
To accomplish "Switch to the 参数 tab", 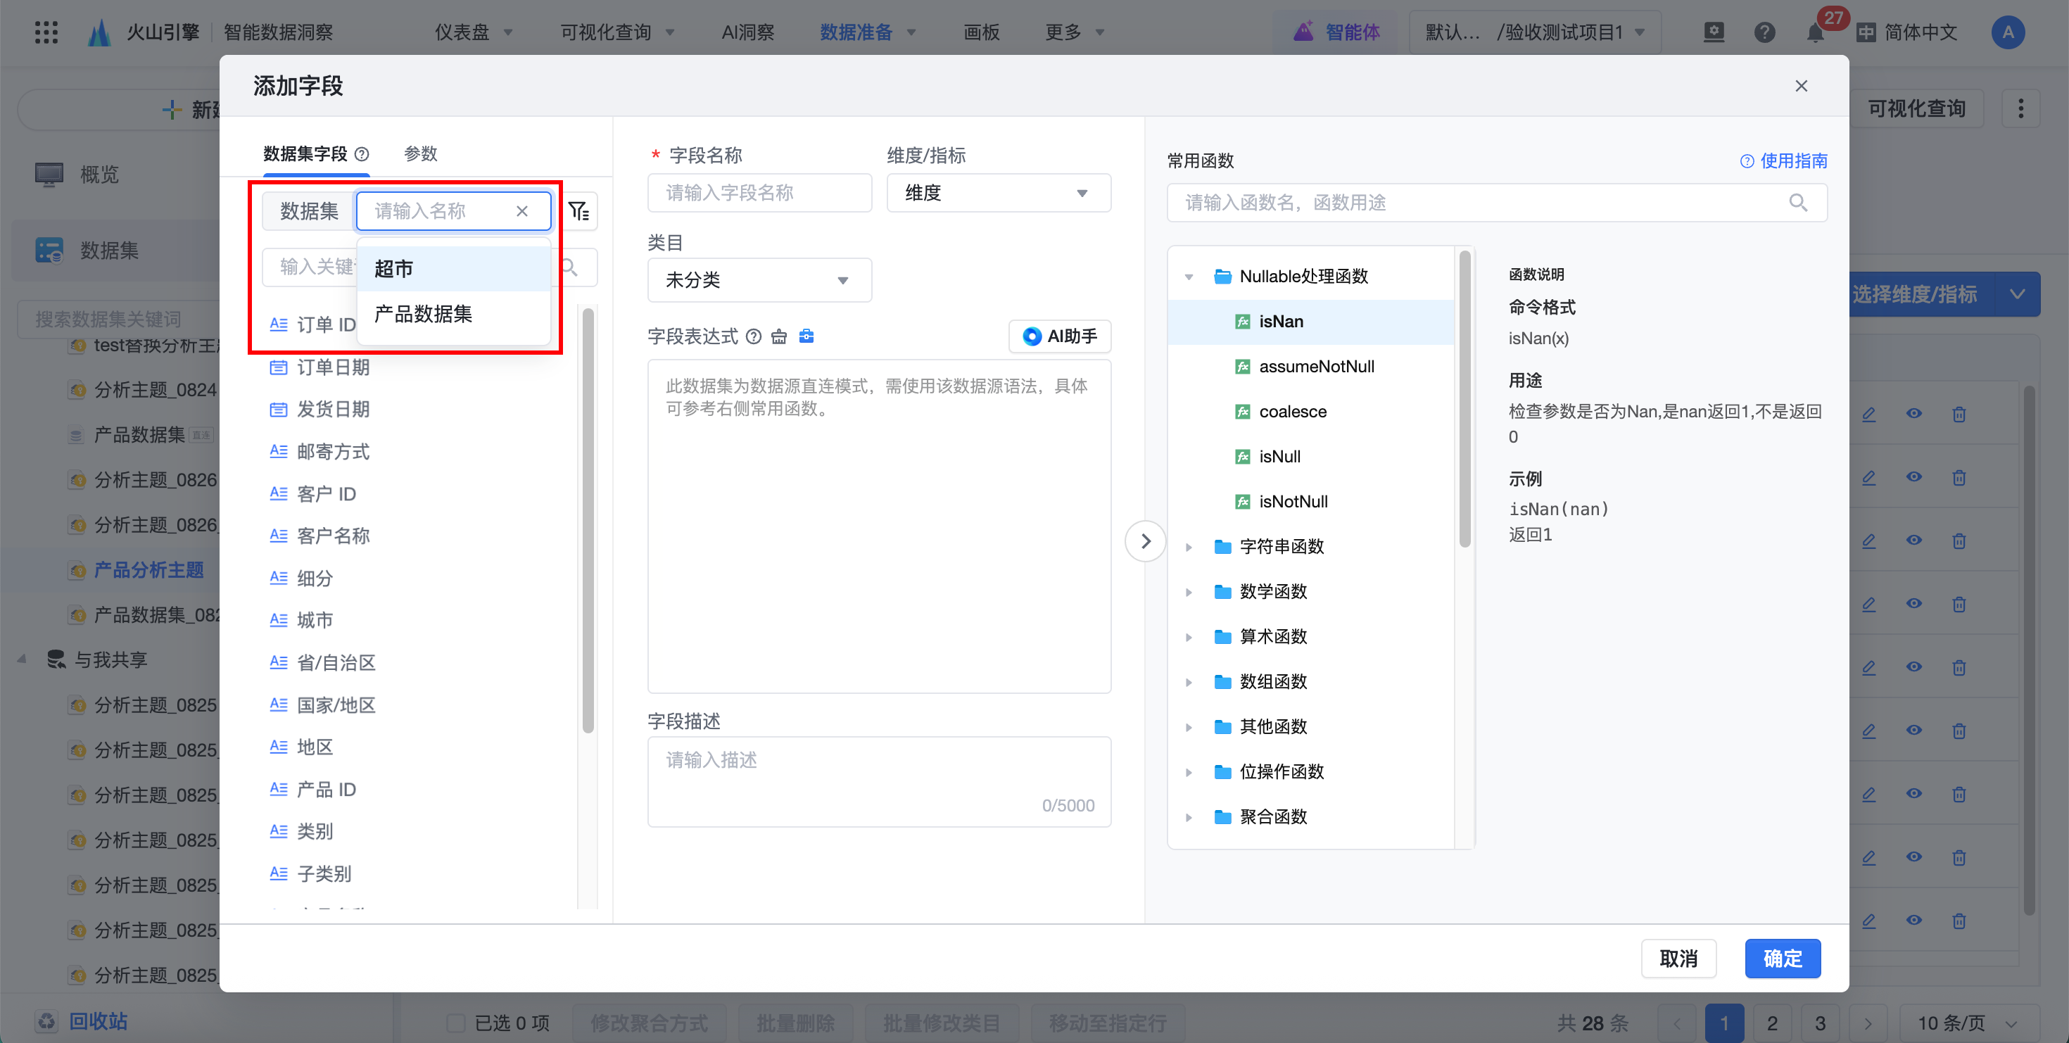I will 420,153.
